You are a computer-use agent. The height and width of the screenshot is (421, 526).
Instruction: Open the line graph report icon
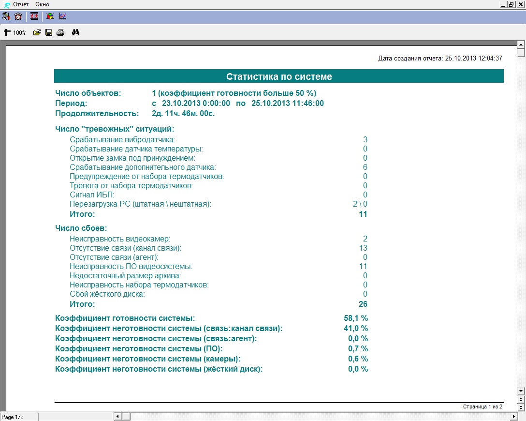pos(62,16)
